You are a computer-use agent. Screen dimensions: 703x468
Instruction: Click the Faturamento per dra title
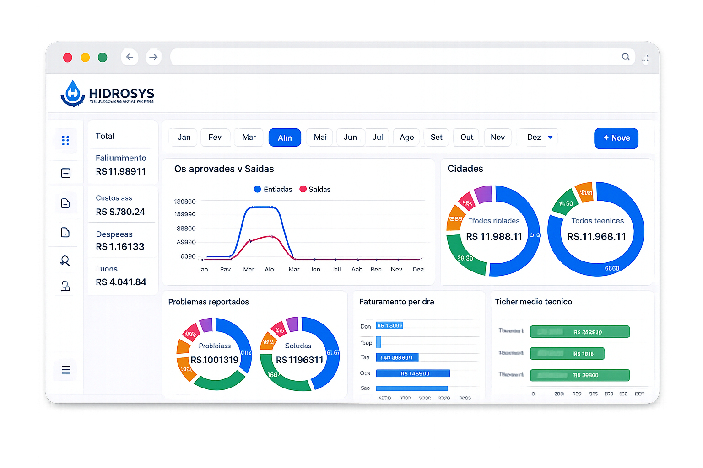pyautogui.click(x=397, y=302)
